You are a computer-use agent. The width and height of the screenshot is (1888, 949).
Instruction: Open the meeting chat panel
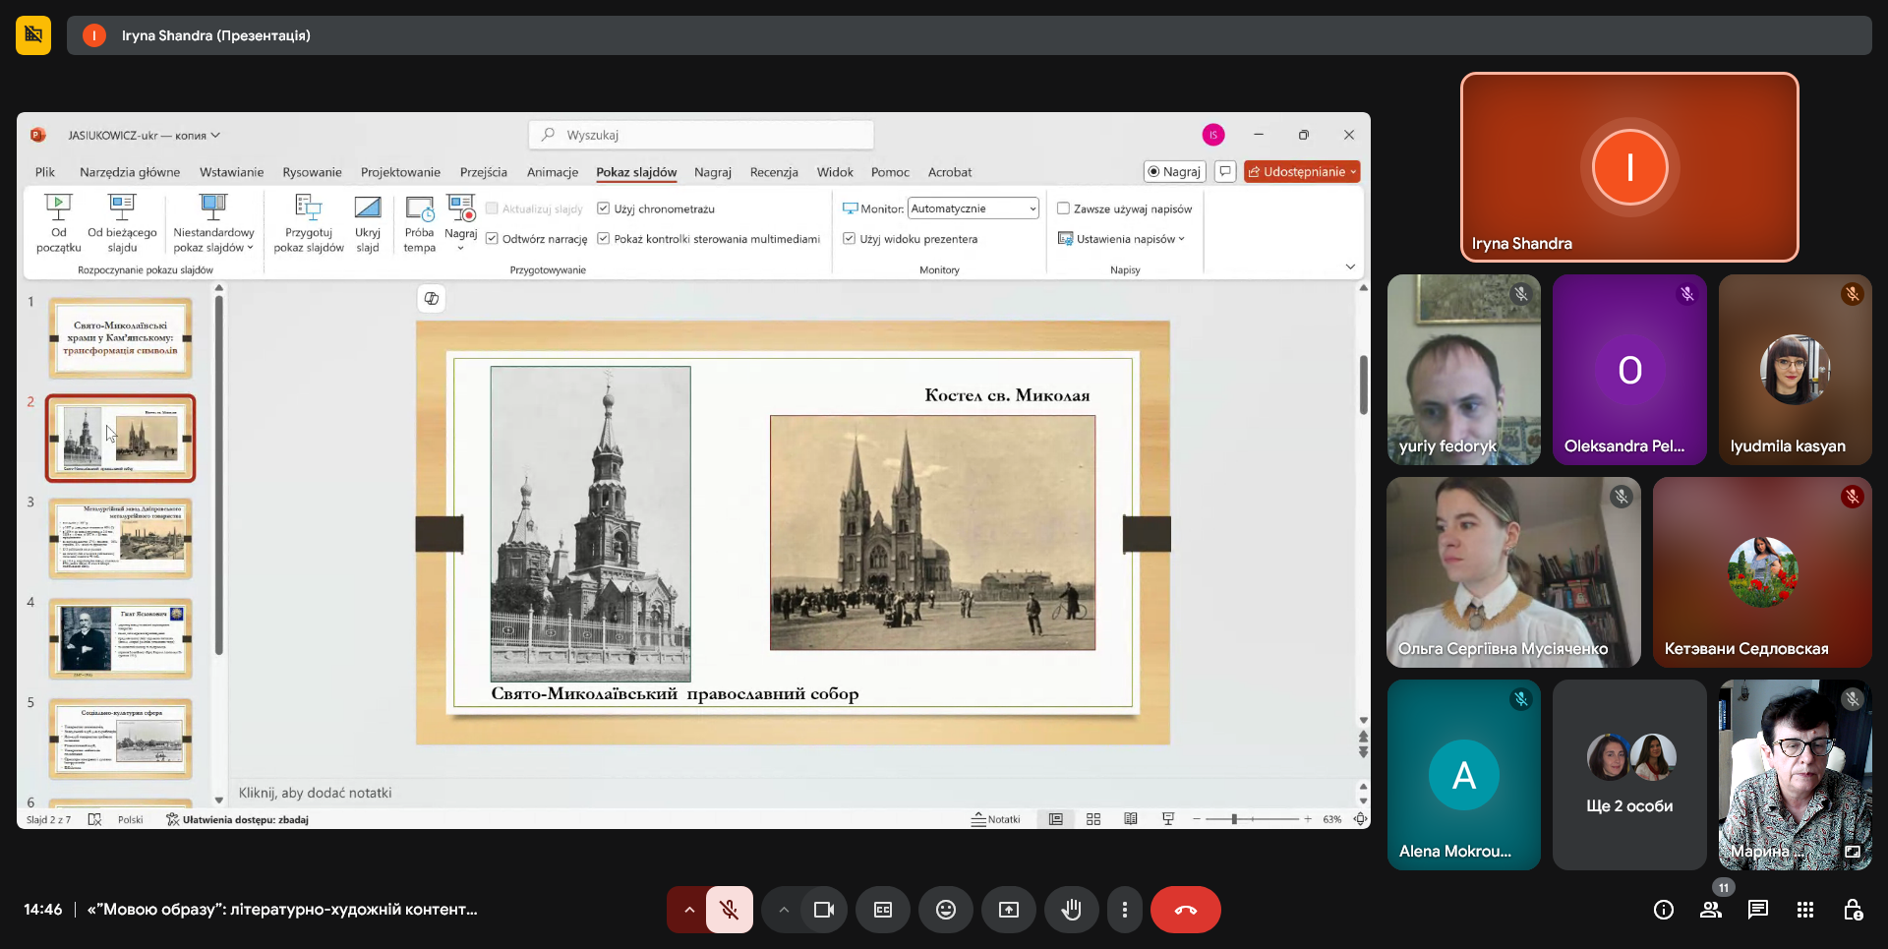click(x=1757, y=910)
